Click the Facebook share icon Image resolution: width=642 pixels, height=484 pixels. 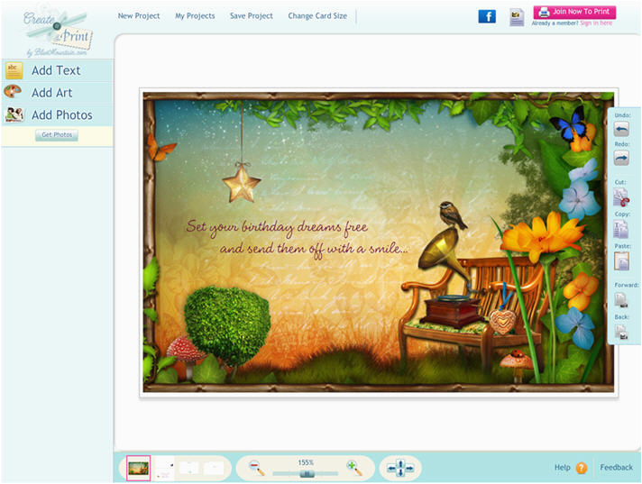point(487,17)
